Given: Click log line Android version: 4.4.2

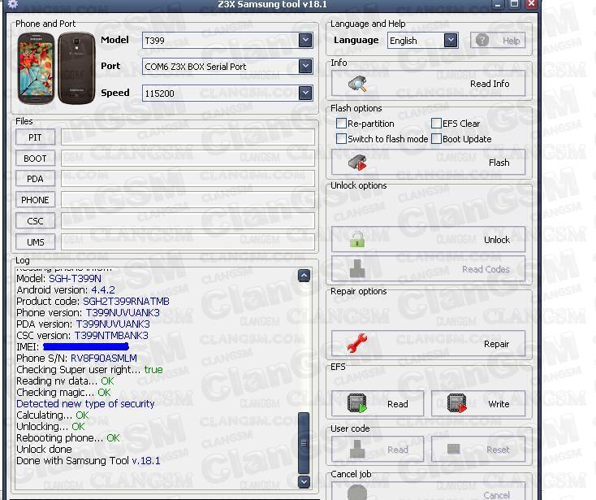Looking at the screenshot, I should coord(66,290).
